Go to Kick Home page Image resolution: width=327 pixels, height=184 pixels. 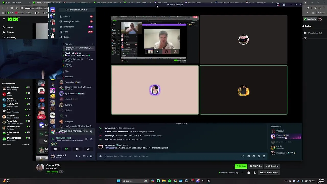(x=9, y=27)
